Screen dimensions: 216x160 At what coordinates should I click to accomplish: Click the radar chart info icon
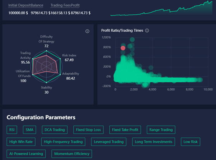point(87,31)
